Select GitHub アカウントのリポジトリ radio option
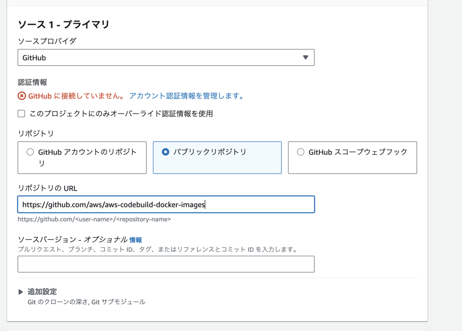The height and width of the screenshot is (331, 462). (x=30, y=152)
